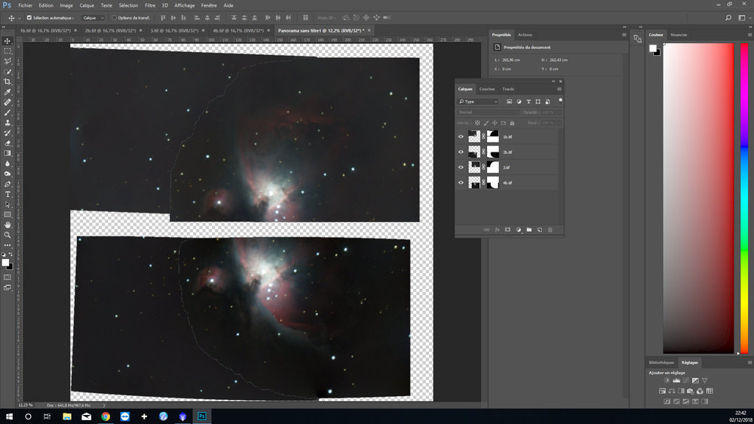Open the Calque menu in the menu bar

(87, 5)
